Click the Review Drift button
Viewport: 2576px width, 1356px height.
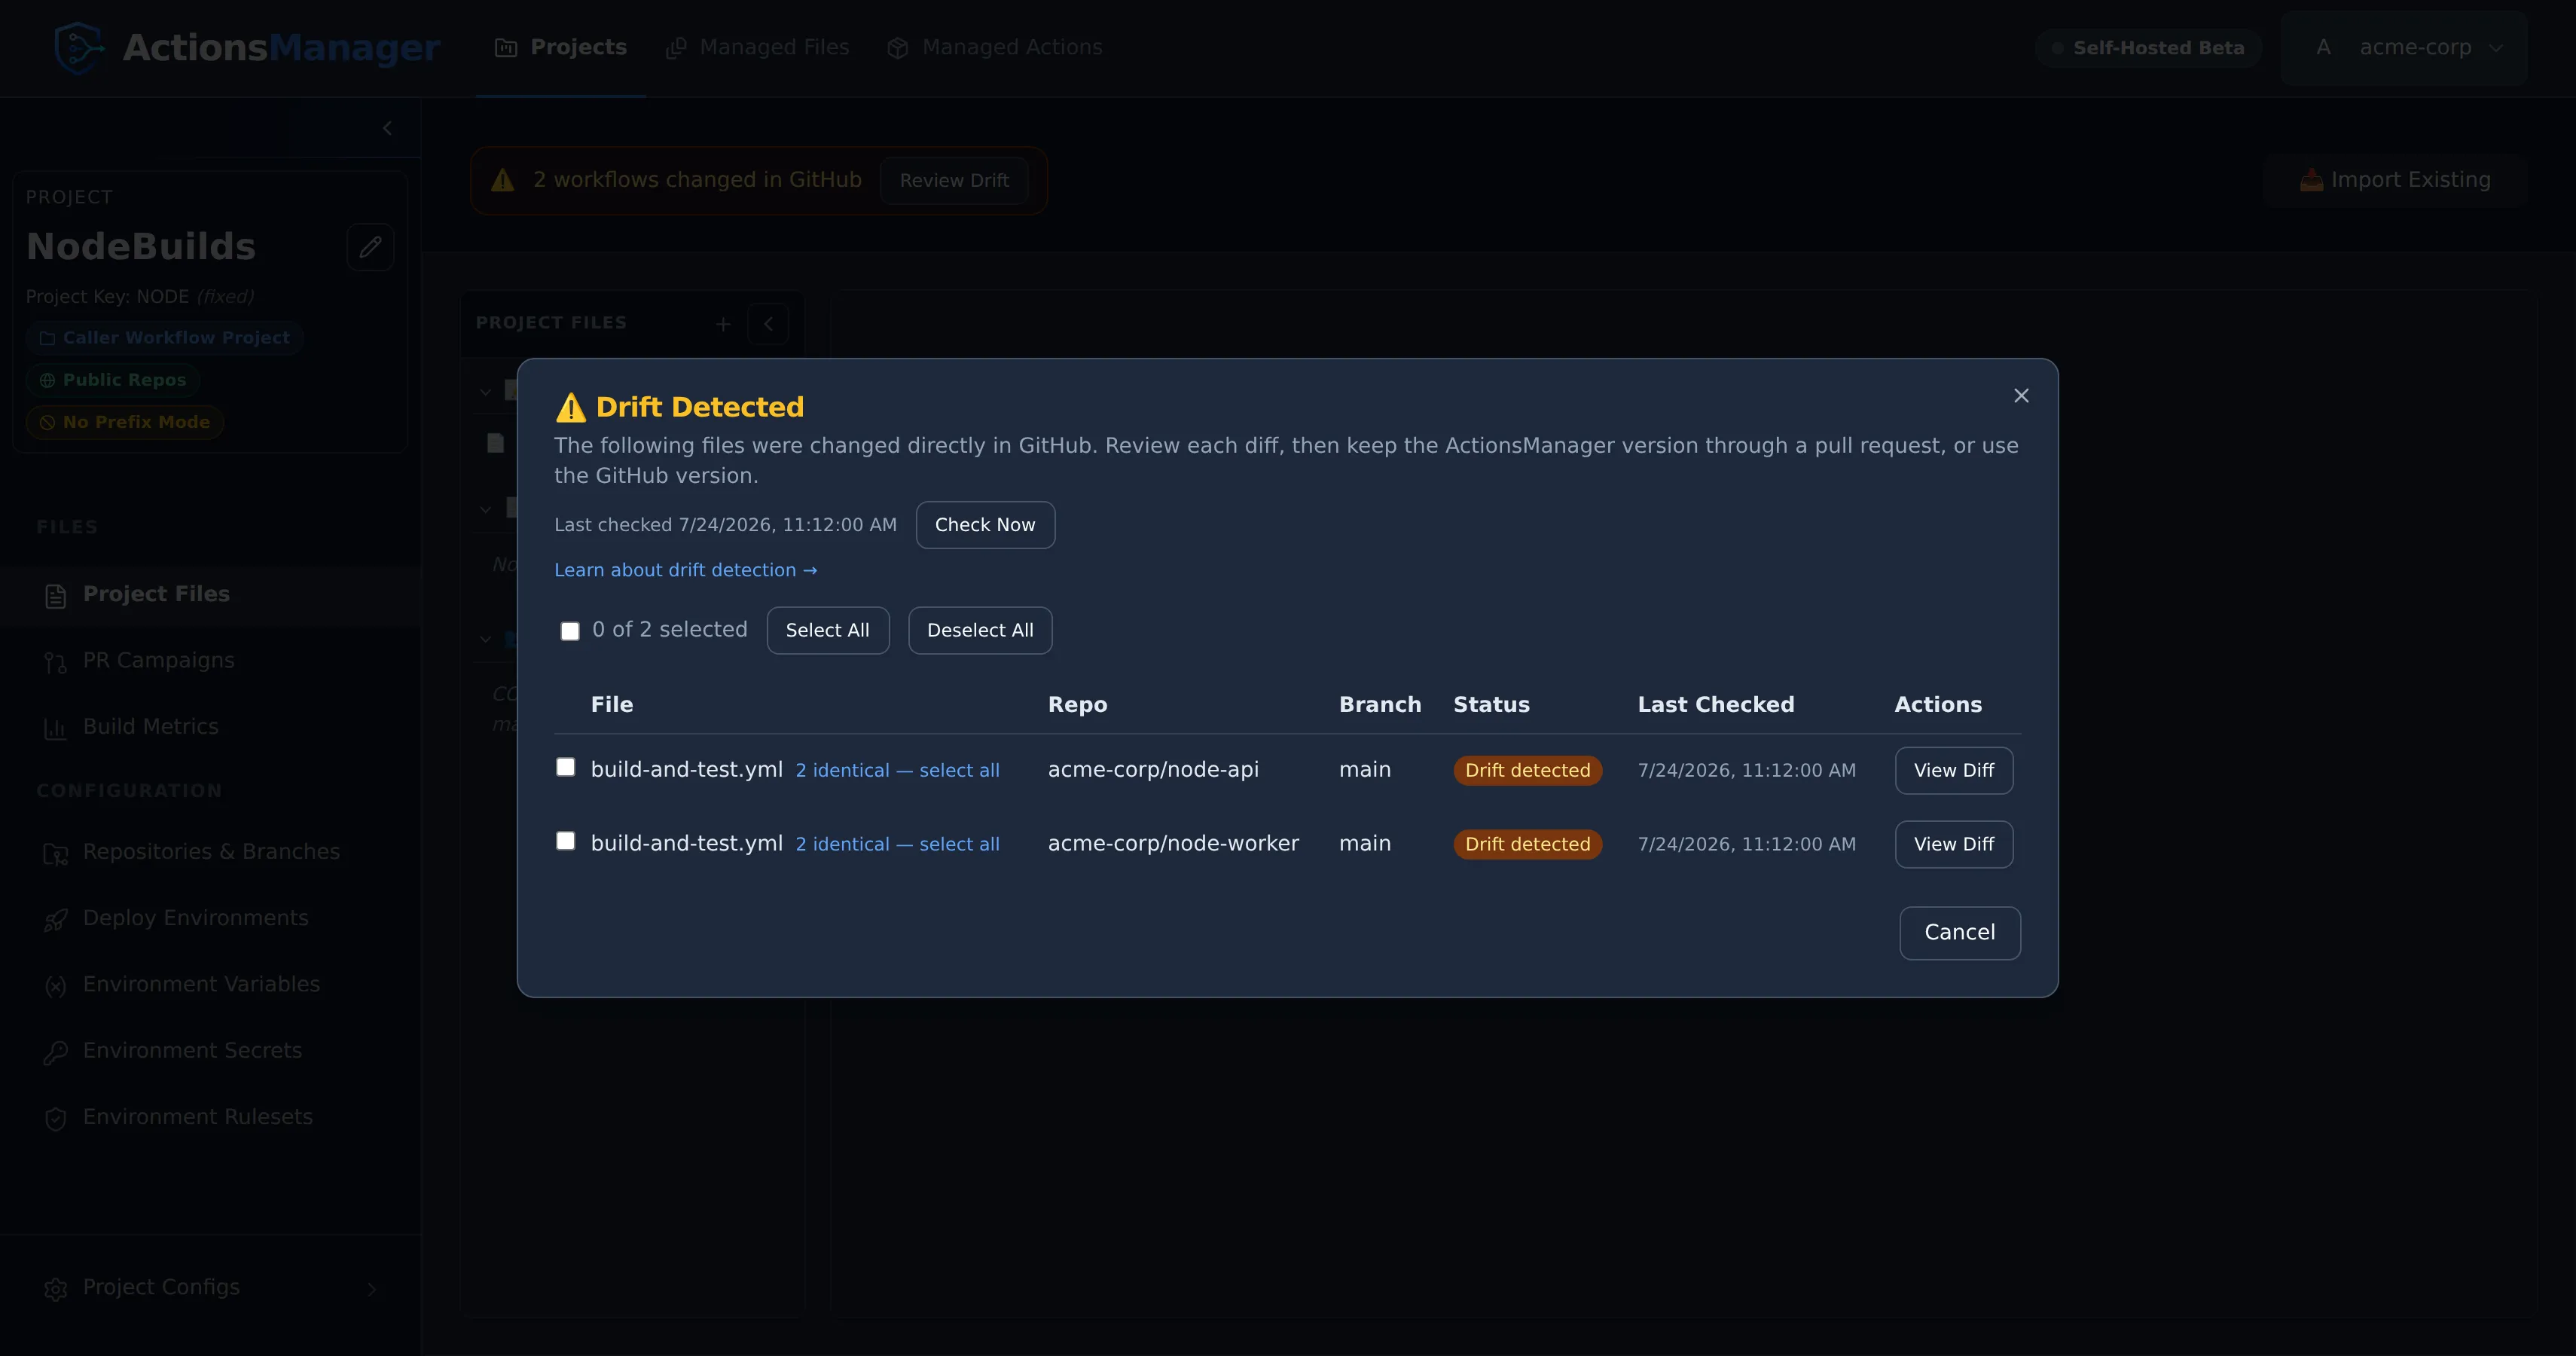click(954, 180)
